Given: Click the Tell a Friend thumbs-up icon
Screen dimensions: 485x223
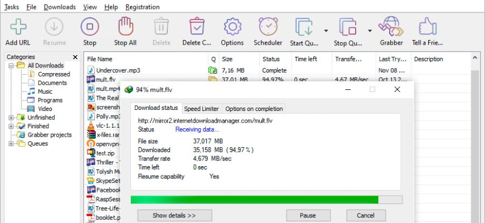Looking at the screenshot, I should pos(428,27).
